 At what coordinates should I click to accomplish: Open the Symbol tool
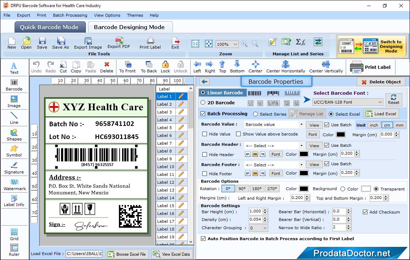click(14, 151)
